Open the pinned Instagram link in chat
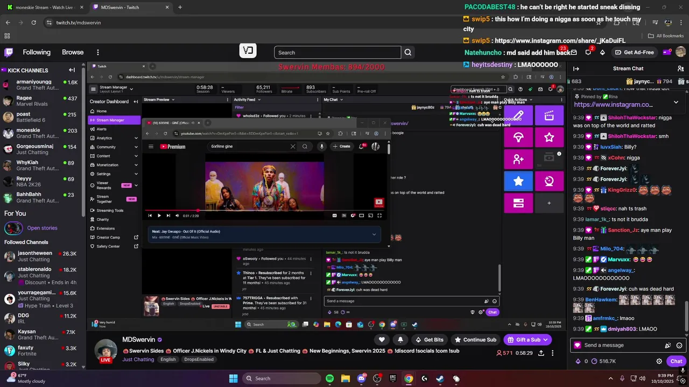The image size is (689, 387). tap(613, 105)
